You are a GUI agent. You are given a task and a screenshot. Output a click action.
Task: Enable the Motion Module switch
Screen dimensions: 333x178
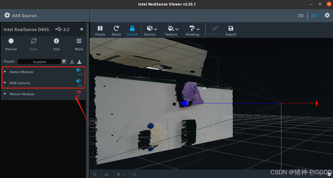[79, 92]
